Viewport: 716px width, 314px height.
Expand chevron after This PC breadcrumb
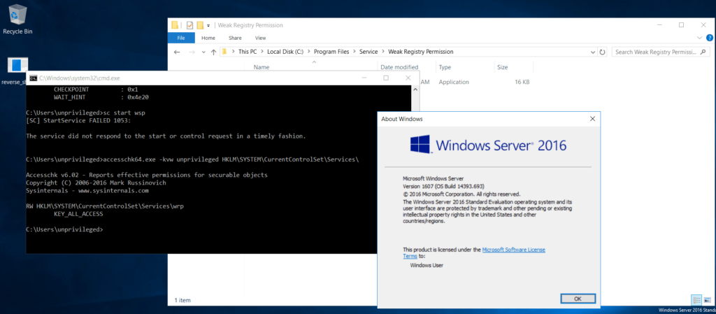[262, 52]
